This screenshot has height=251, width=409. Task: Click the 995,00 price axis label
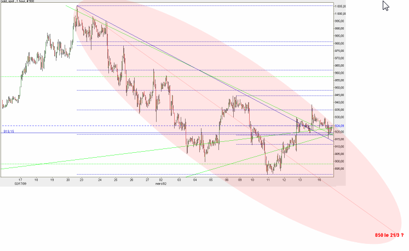point(339,21)
